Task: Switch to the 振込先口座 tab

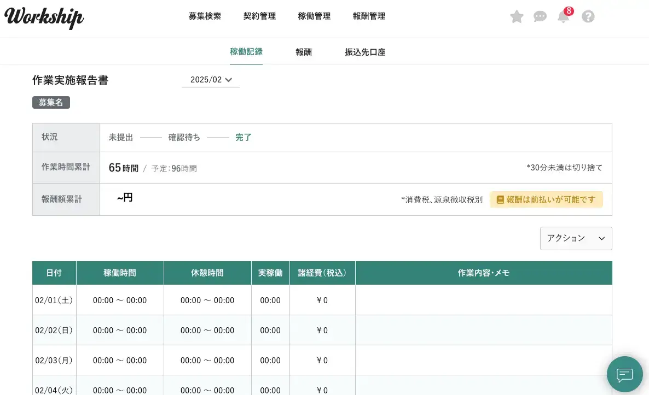Action: click(x=365, y=52)
